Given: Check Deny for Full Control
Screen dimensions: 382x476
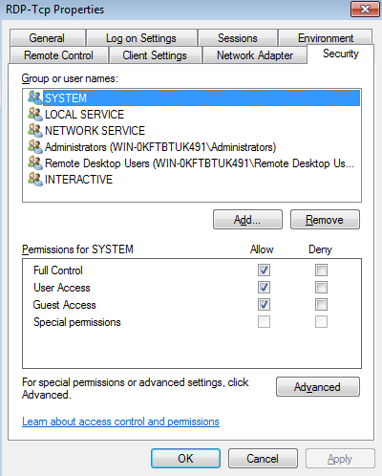Looking at the screenshot, I should point(321,270).
